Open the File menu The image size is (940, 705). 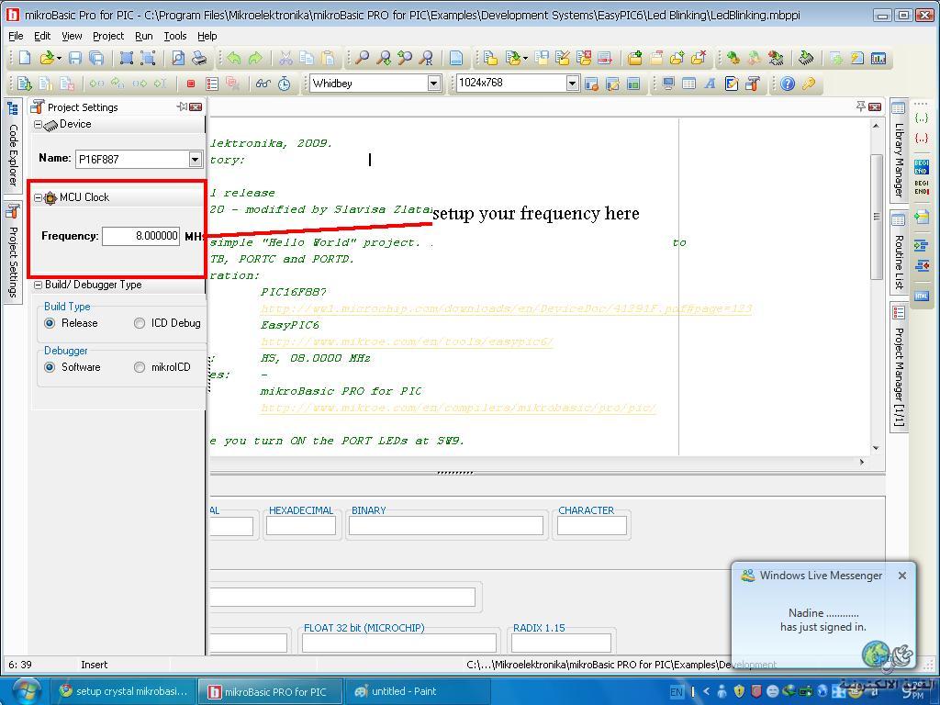coord(16,36)
